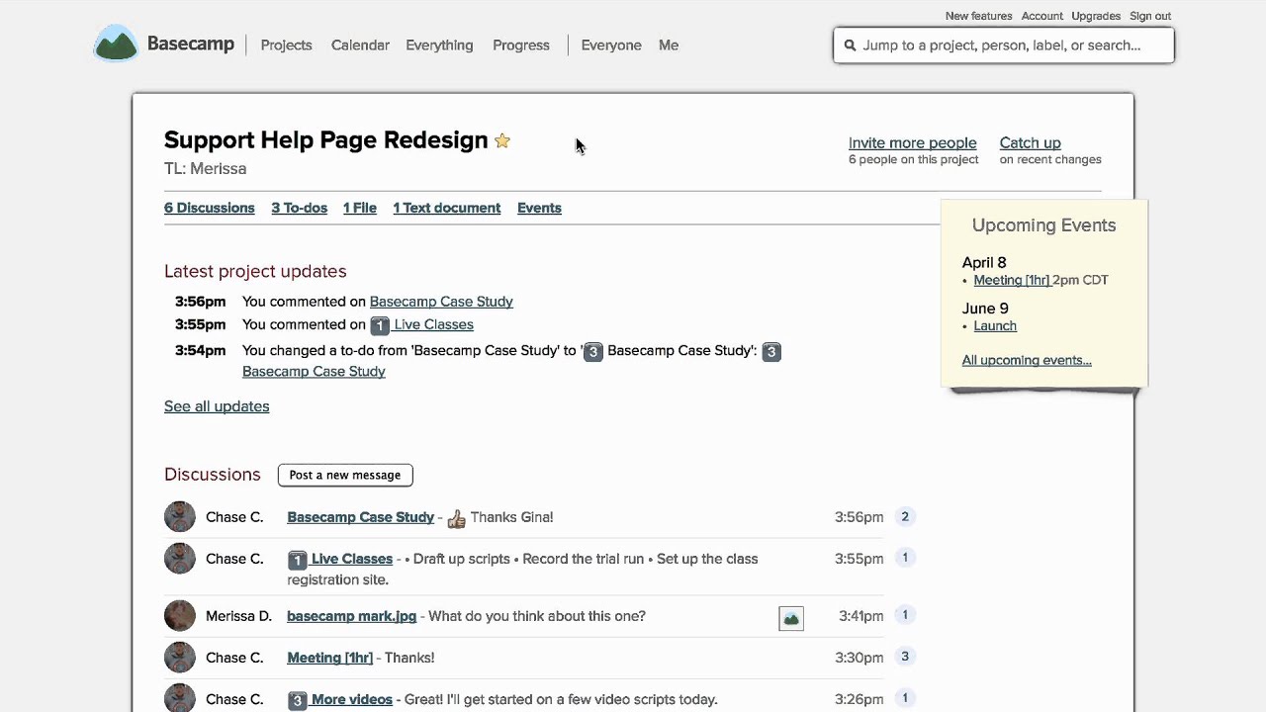
Task: Click comment count 1 on More videos row
Action: tap(904, 698)
